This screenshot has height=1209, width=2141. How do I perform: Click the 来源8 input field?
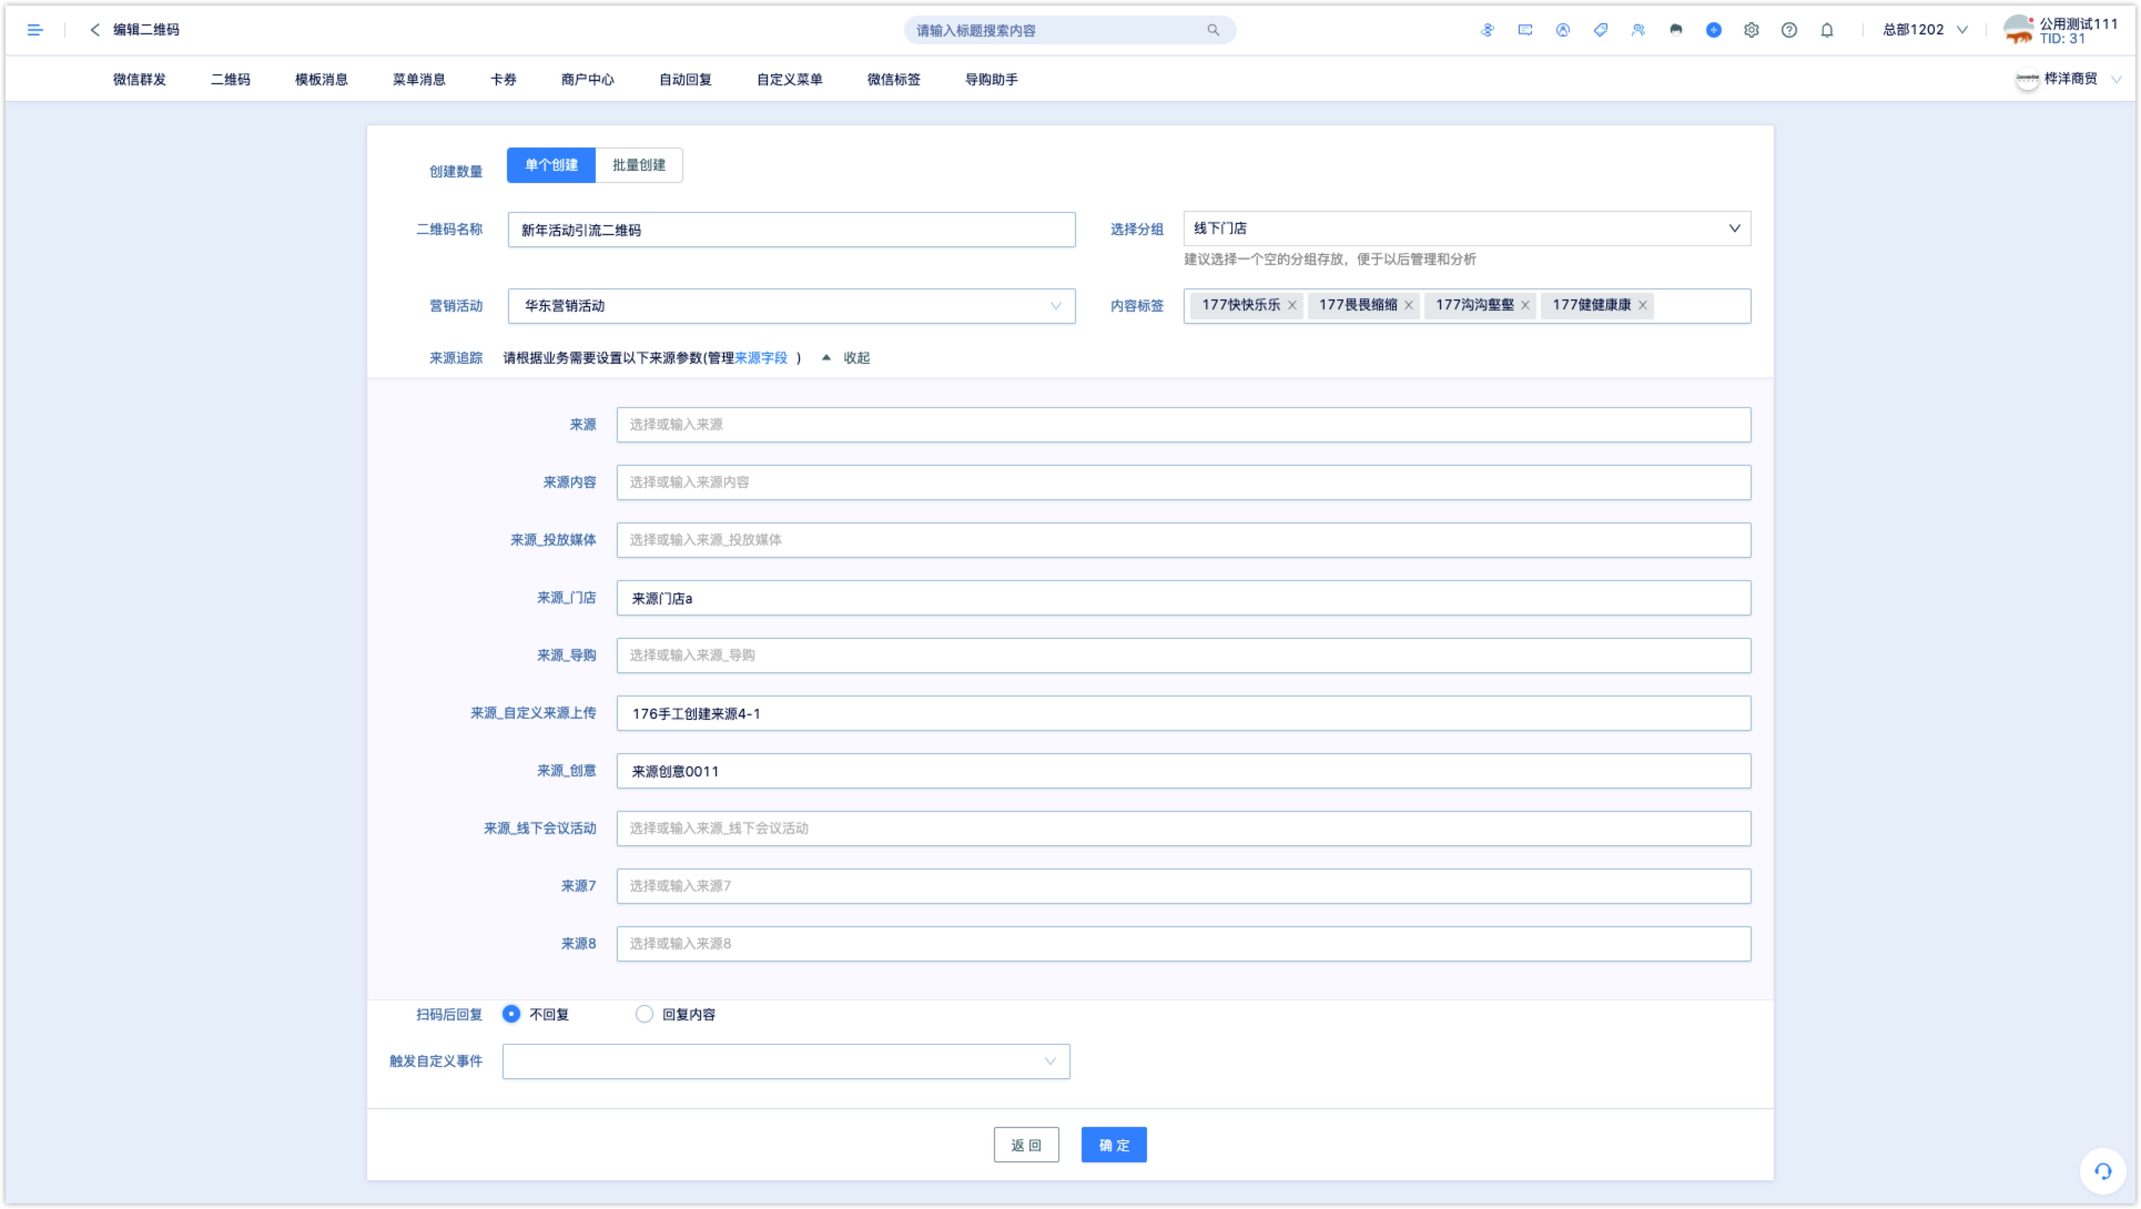pyautogui.click(x=1183, y=943)
